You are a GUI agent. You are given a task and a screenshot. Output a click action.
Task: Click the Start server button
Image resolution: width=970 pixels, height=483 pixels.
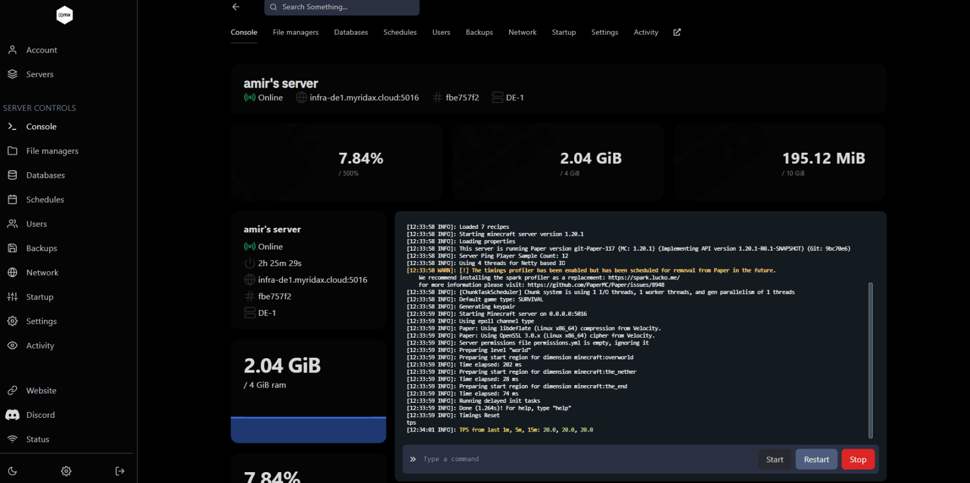[x=774, y=460]
